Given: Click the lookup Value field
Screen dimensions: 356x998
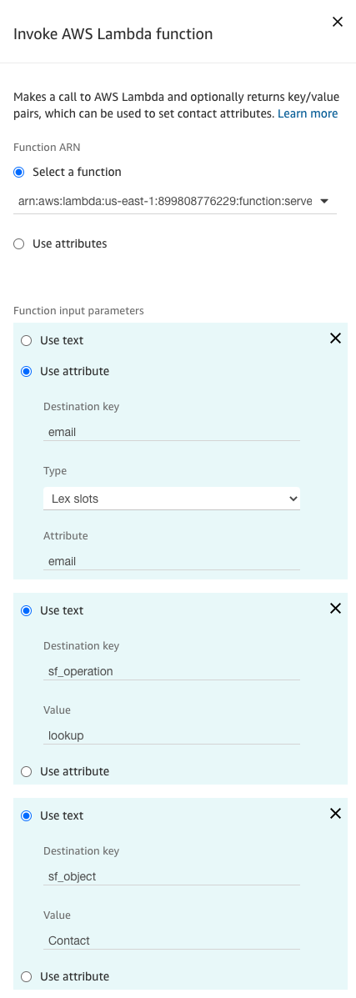Looking at the screenshot, I should (x=171, y=735).
